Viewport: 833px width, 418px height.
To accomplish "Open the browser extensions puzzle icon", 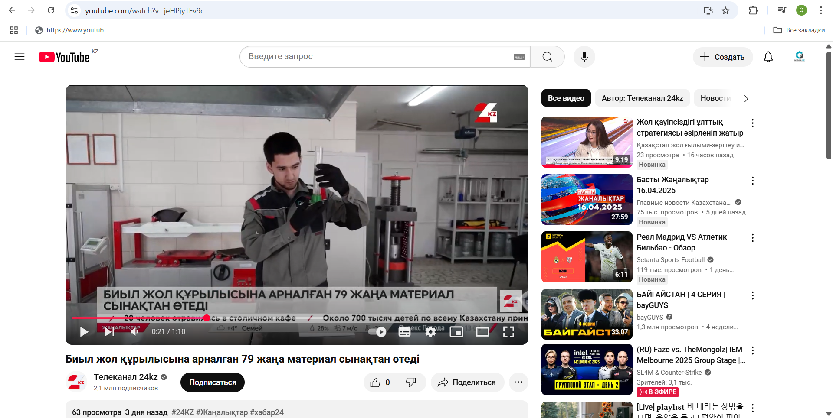I will click(753, 10).
